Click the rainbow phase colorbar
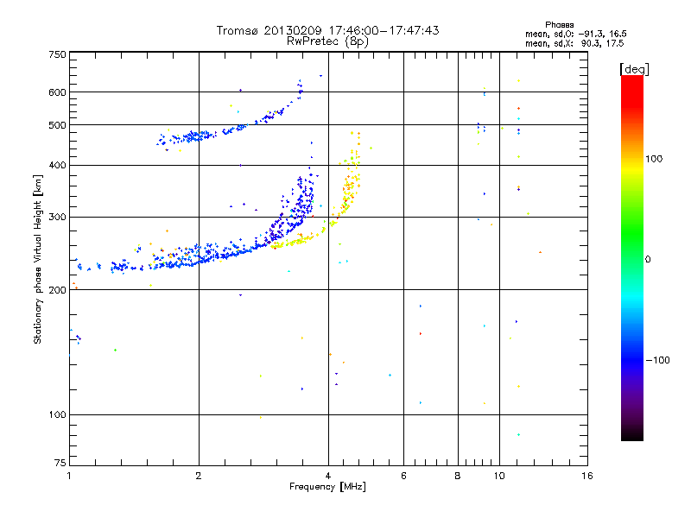This screenshot has width=691, height=518. 632,257
